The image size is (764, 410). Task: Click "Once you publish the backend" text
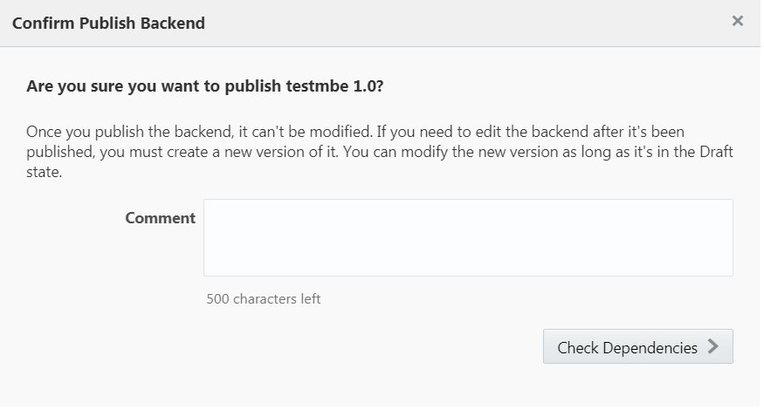(119, 132)
